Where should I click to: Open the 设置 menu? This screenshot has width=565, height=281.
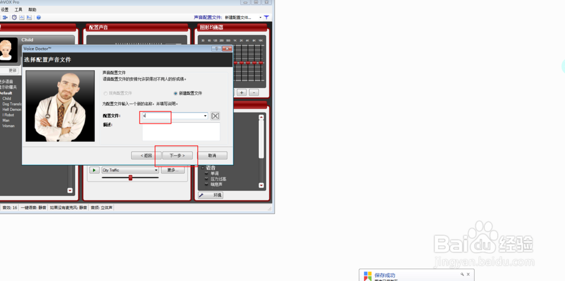5,10
